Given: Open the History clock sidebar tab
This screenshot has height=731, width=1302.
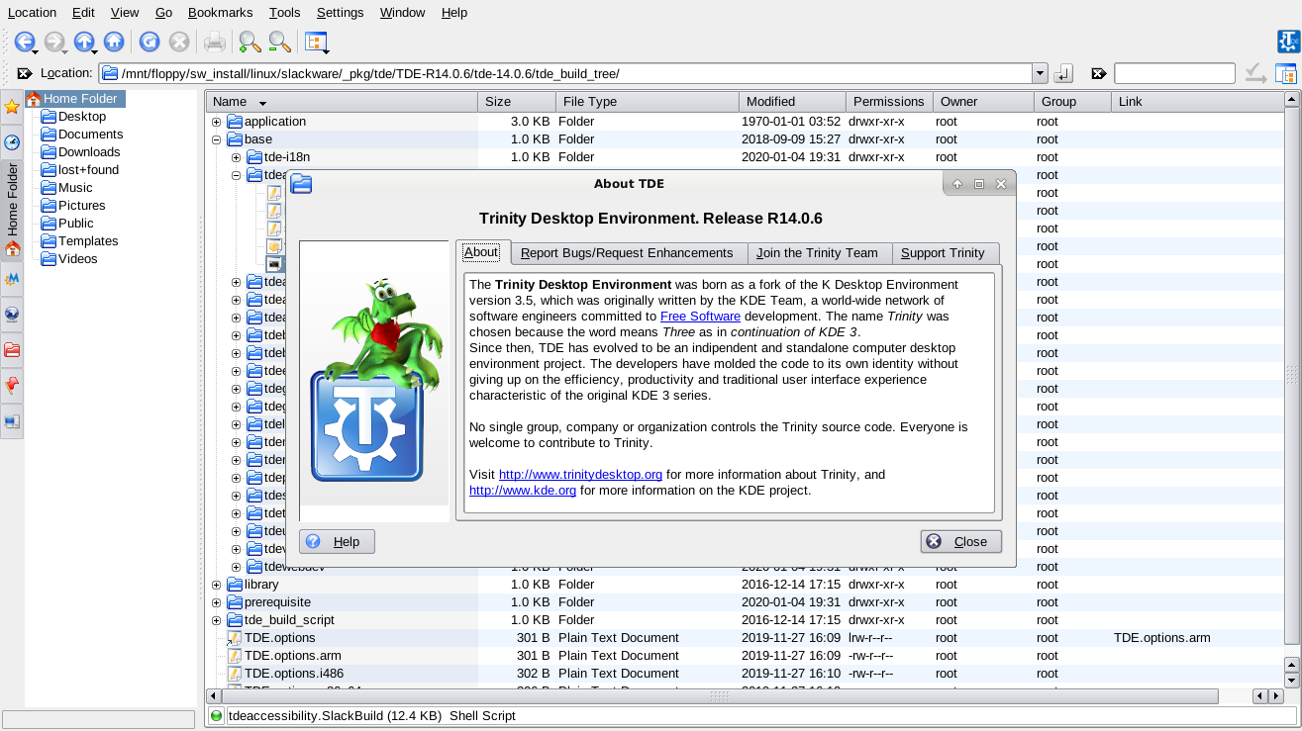Looking at the screenshot, I should click(x=12, y=142).
